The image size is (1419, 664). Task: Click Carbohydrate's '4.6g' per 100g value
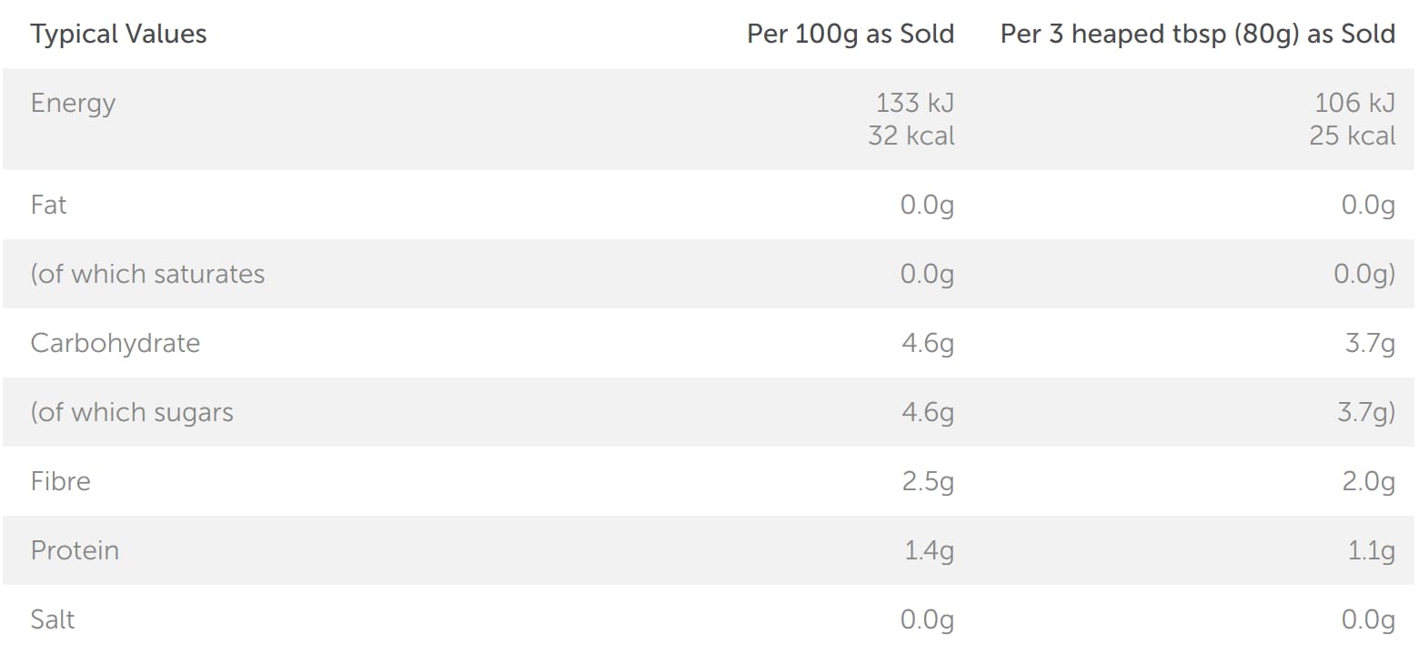click(x=927, y=343)
